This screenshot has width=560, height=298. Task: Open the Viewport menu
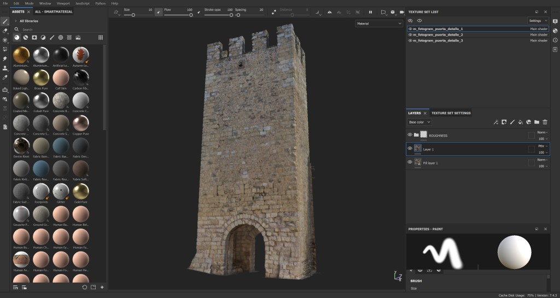[63, 3]
